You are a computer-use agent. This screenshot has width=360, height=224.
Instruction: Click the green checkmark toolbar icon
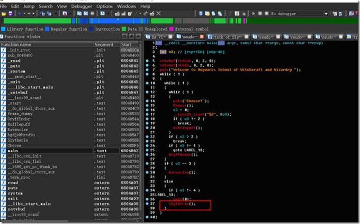coord(136,14)
